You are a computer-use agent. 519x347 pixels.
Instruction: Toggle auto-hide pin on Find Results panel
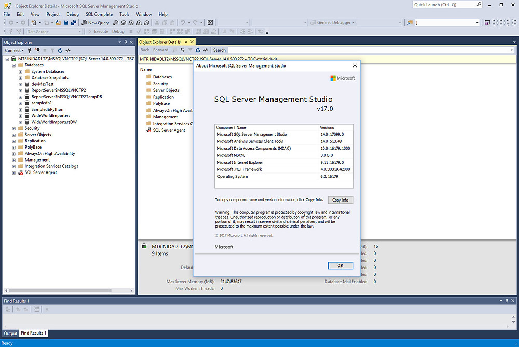(507, 301)
